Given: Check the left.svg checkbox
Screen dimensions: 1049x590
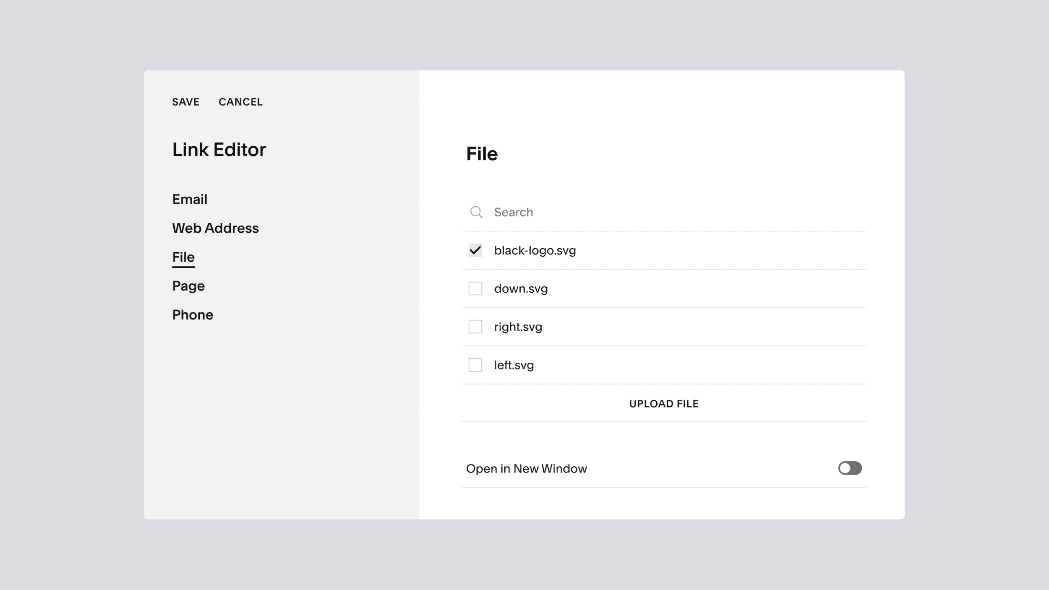Looking at the screenshot, I should [475, 365].
